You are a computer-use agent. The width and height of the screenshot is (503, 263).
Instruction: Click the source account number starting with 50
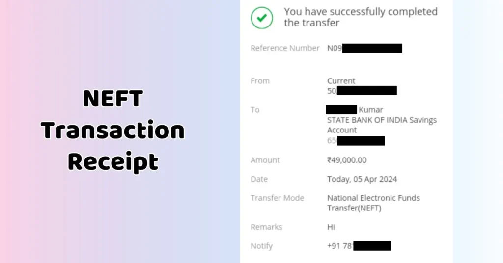(x=362, y=91)
